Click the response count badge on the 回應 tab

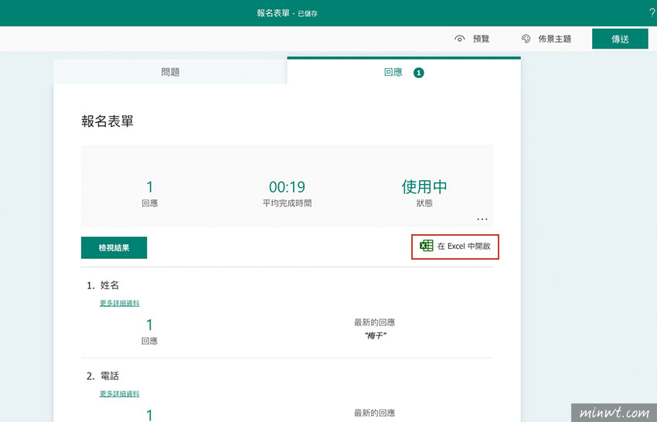click(x=419, y=73)
